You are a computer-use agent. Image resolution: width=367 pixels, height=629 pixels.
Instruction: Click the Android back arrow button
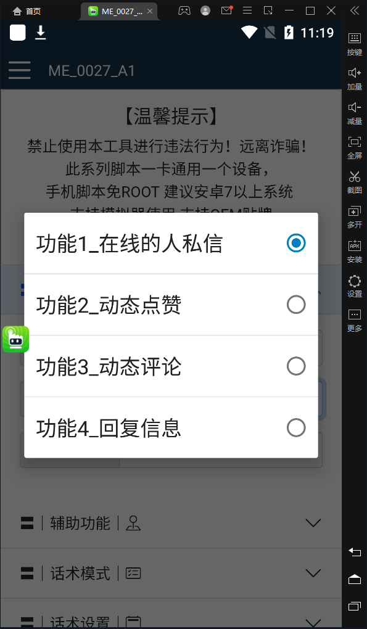point(355,552)
